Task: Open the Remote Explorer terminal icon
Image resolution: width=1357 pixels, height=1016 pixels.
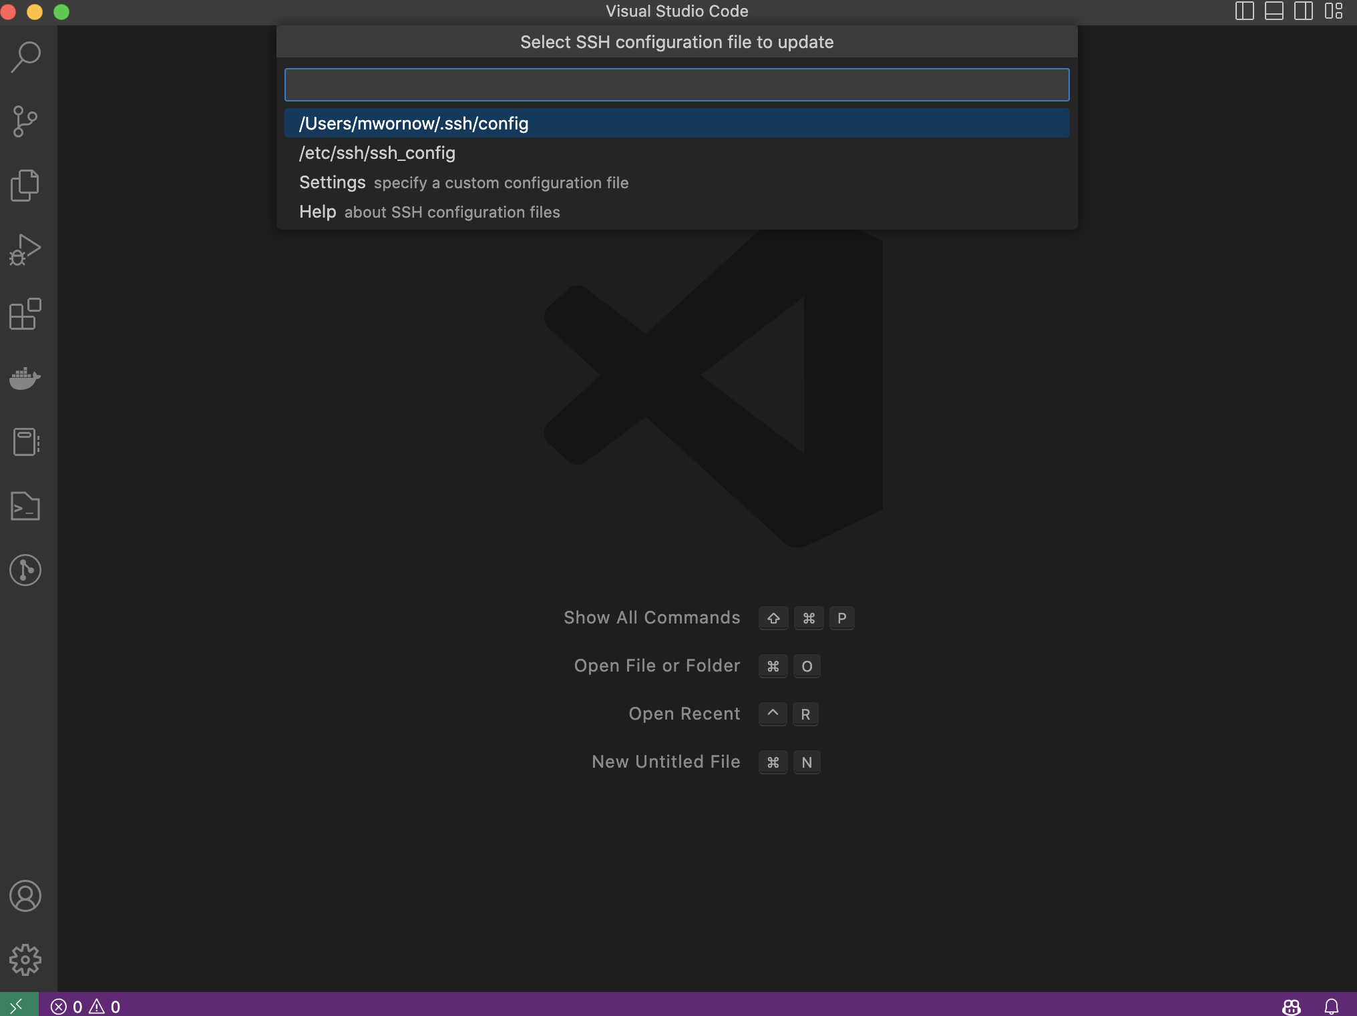Action: click(x=25, y=506)
